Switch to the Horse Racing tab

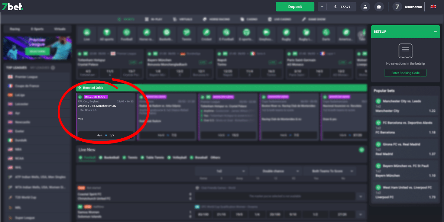tap(216, 19)
